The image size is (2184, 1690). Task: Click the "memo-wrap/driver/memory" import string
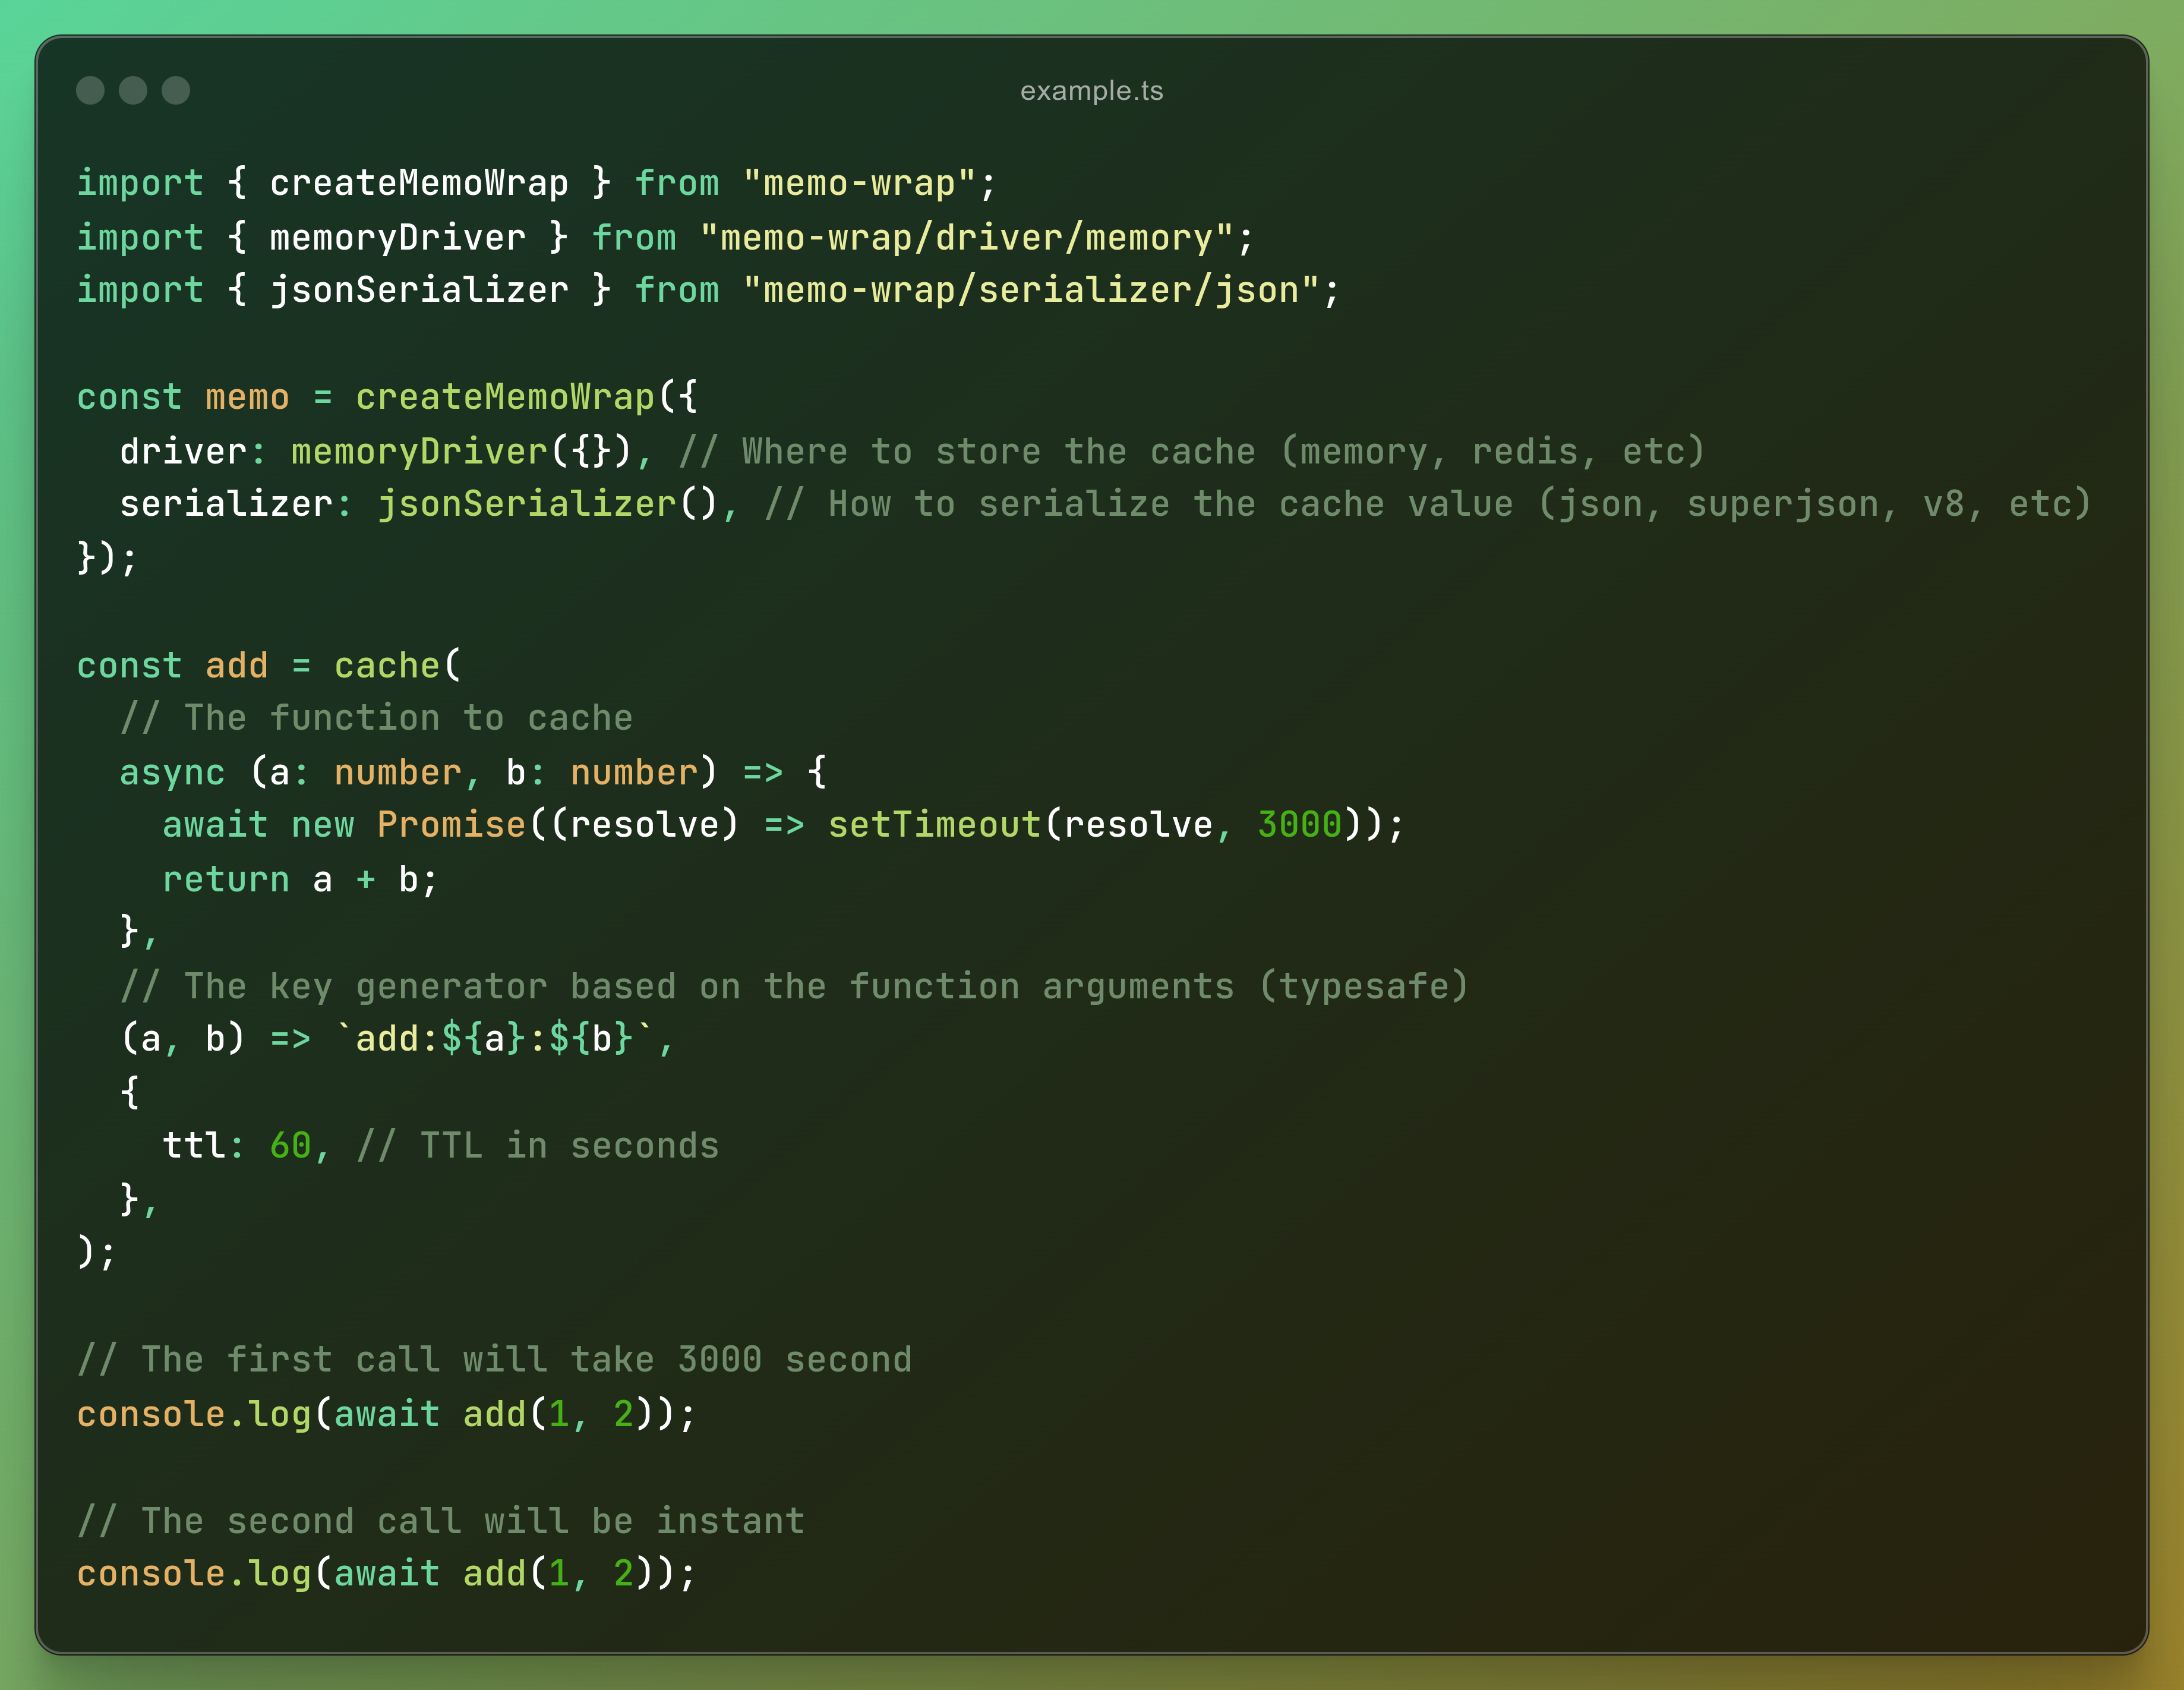(966, 237)
